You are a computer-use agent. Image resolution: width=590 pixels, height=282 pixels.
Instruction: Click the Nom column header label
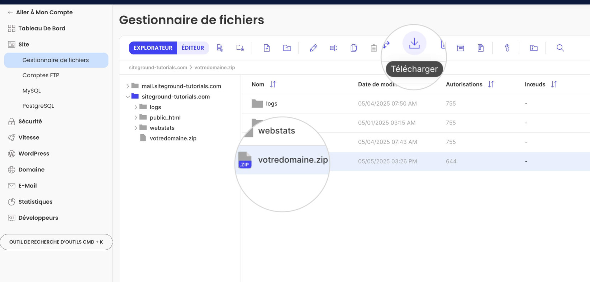[258, 84]
